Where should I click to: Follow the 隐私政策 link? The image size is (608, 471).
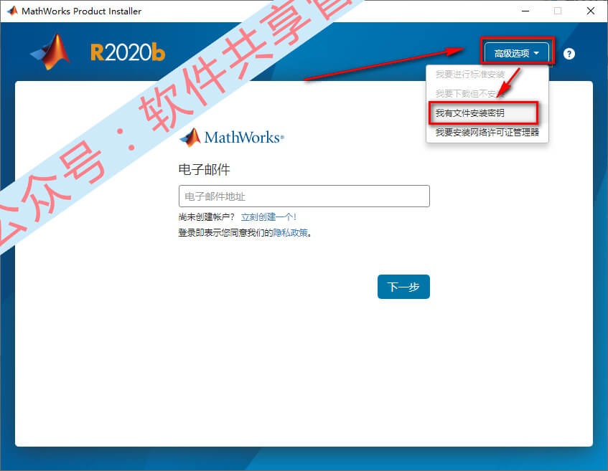291,233
